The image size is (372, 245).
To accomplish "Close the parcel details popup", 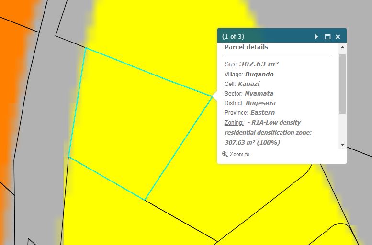I will (x=338, y=37).
